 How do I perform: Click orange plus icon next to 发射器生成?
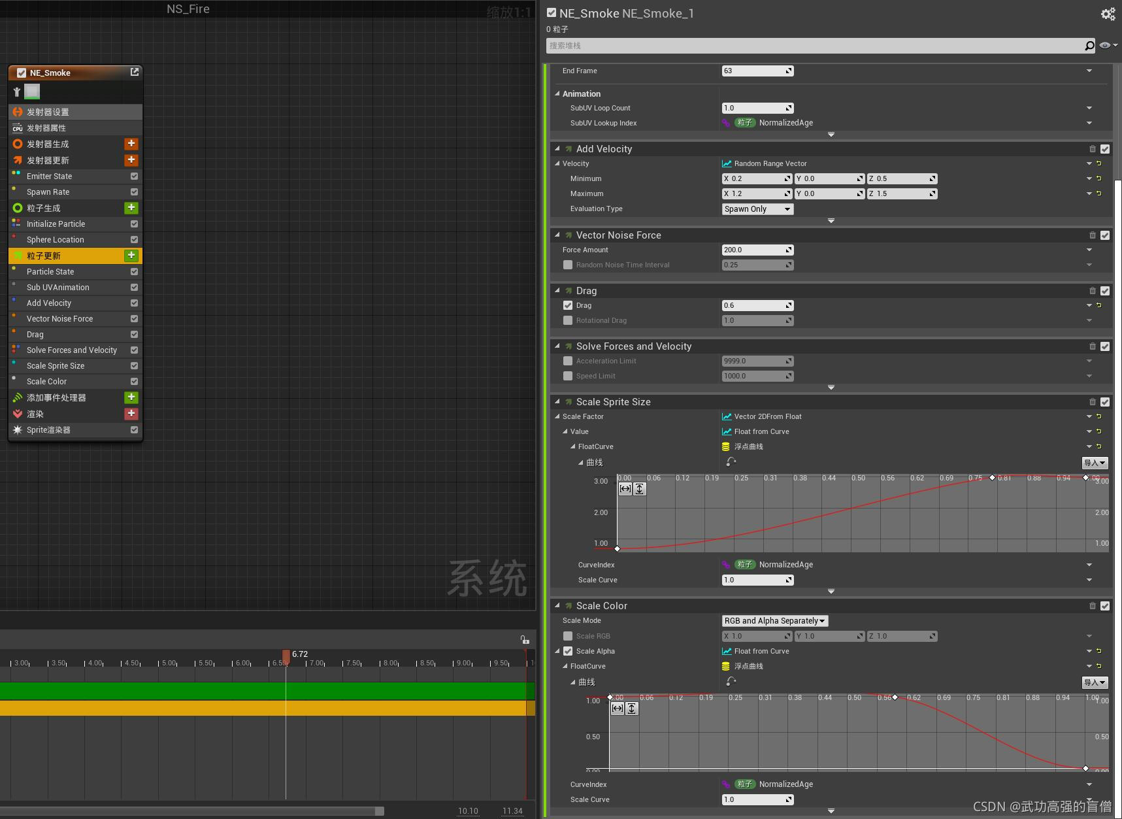[x=131, y=144]
